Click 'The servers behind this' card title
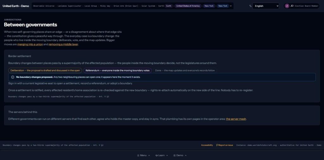The height and width of the screenshot is (160, 324). tap(23, 112)
